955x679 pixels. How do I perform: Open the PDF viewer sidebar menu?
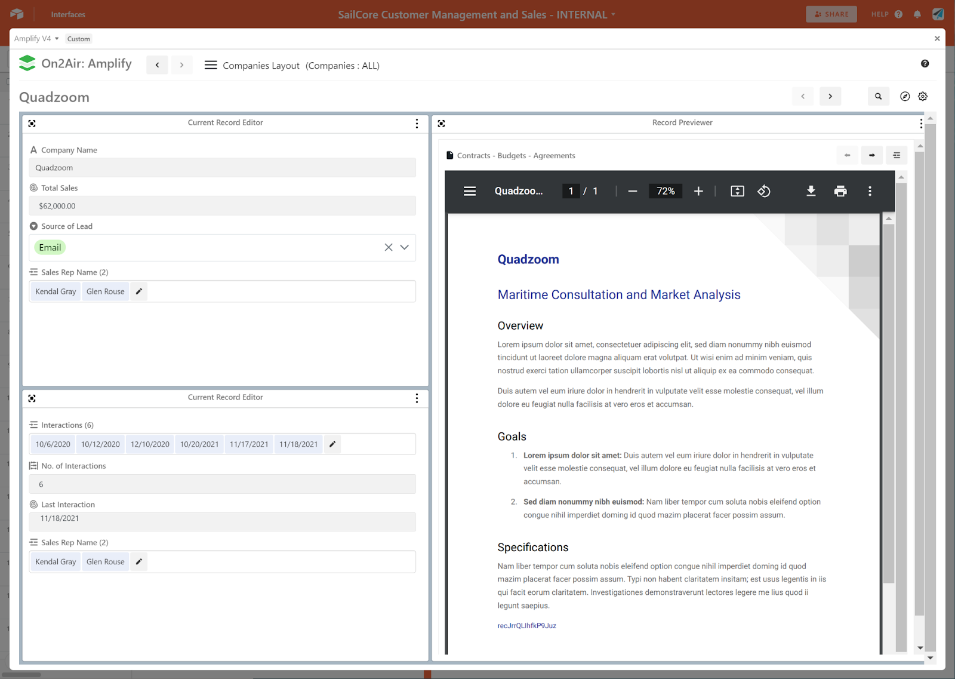(470, 191)
